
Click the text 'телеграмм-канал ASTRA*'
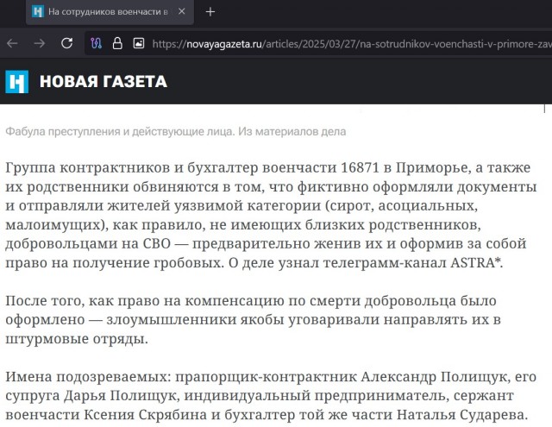coord(412,262)
